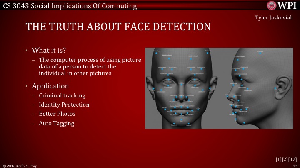Click the citation references '[1][2][12]'

click(x=286, y=159)
